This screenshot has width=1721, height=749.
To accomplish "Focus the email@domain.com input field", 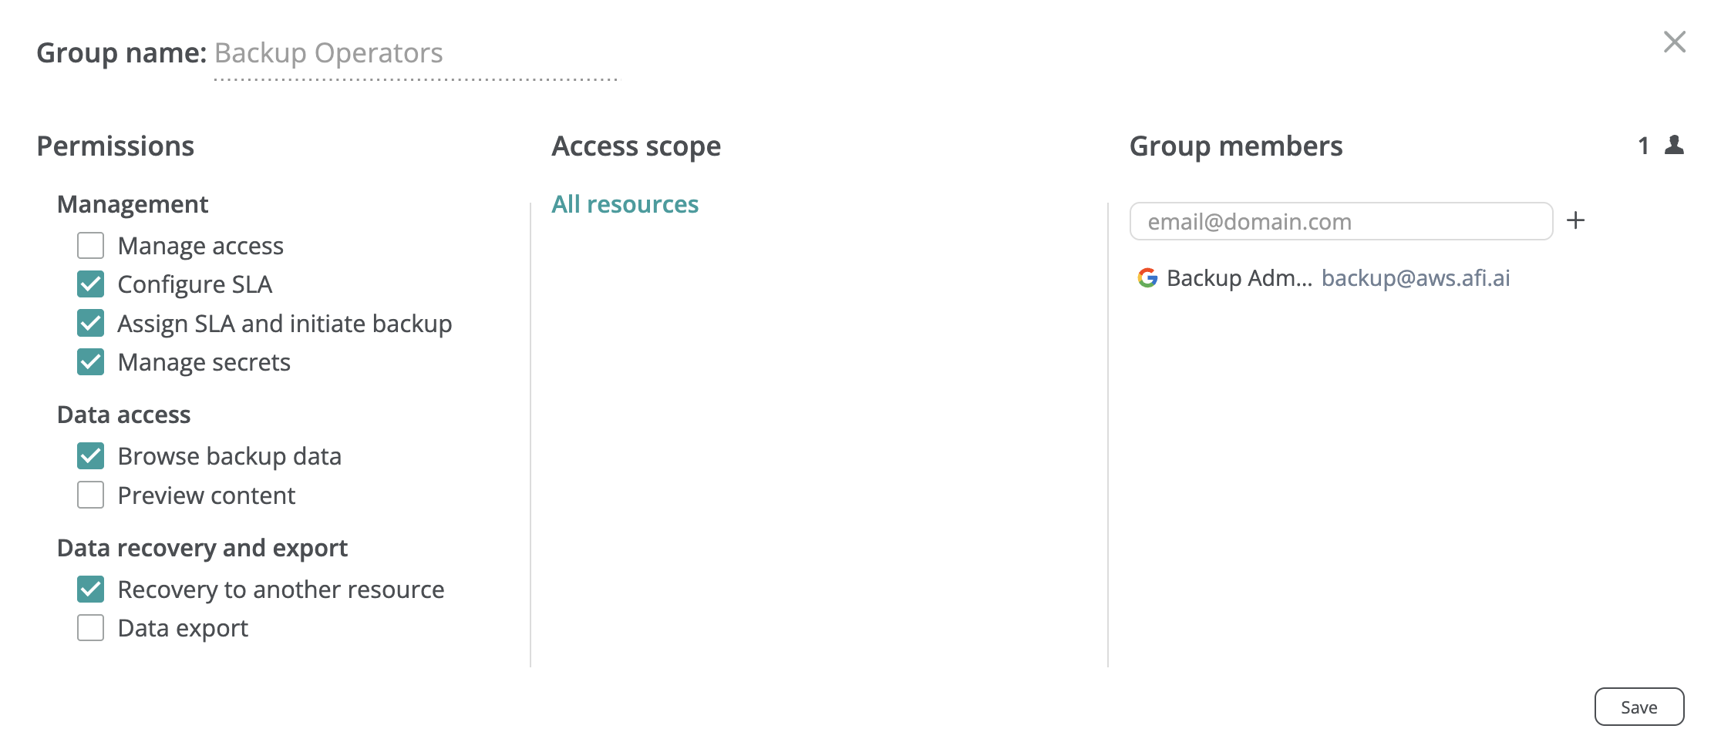I will 1340,222.
